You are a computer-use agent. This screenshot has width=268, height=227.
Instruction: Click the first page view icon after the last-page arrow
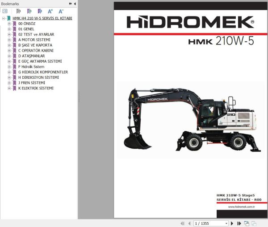click(x=247, y=223)
